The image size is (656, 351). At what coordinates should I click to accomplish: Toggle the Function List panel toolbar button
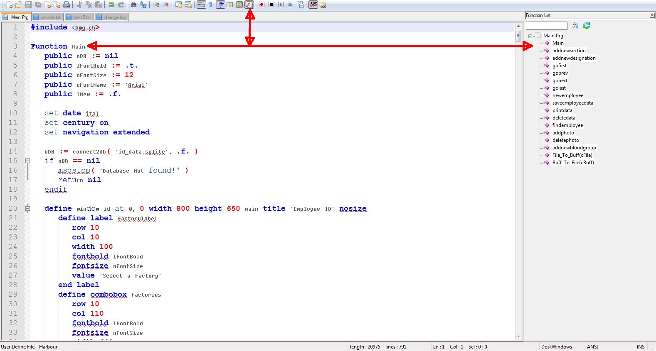click(x=249, y=5)
